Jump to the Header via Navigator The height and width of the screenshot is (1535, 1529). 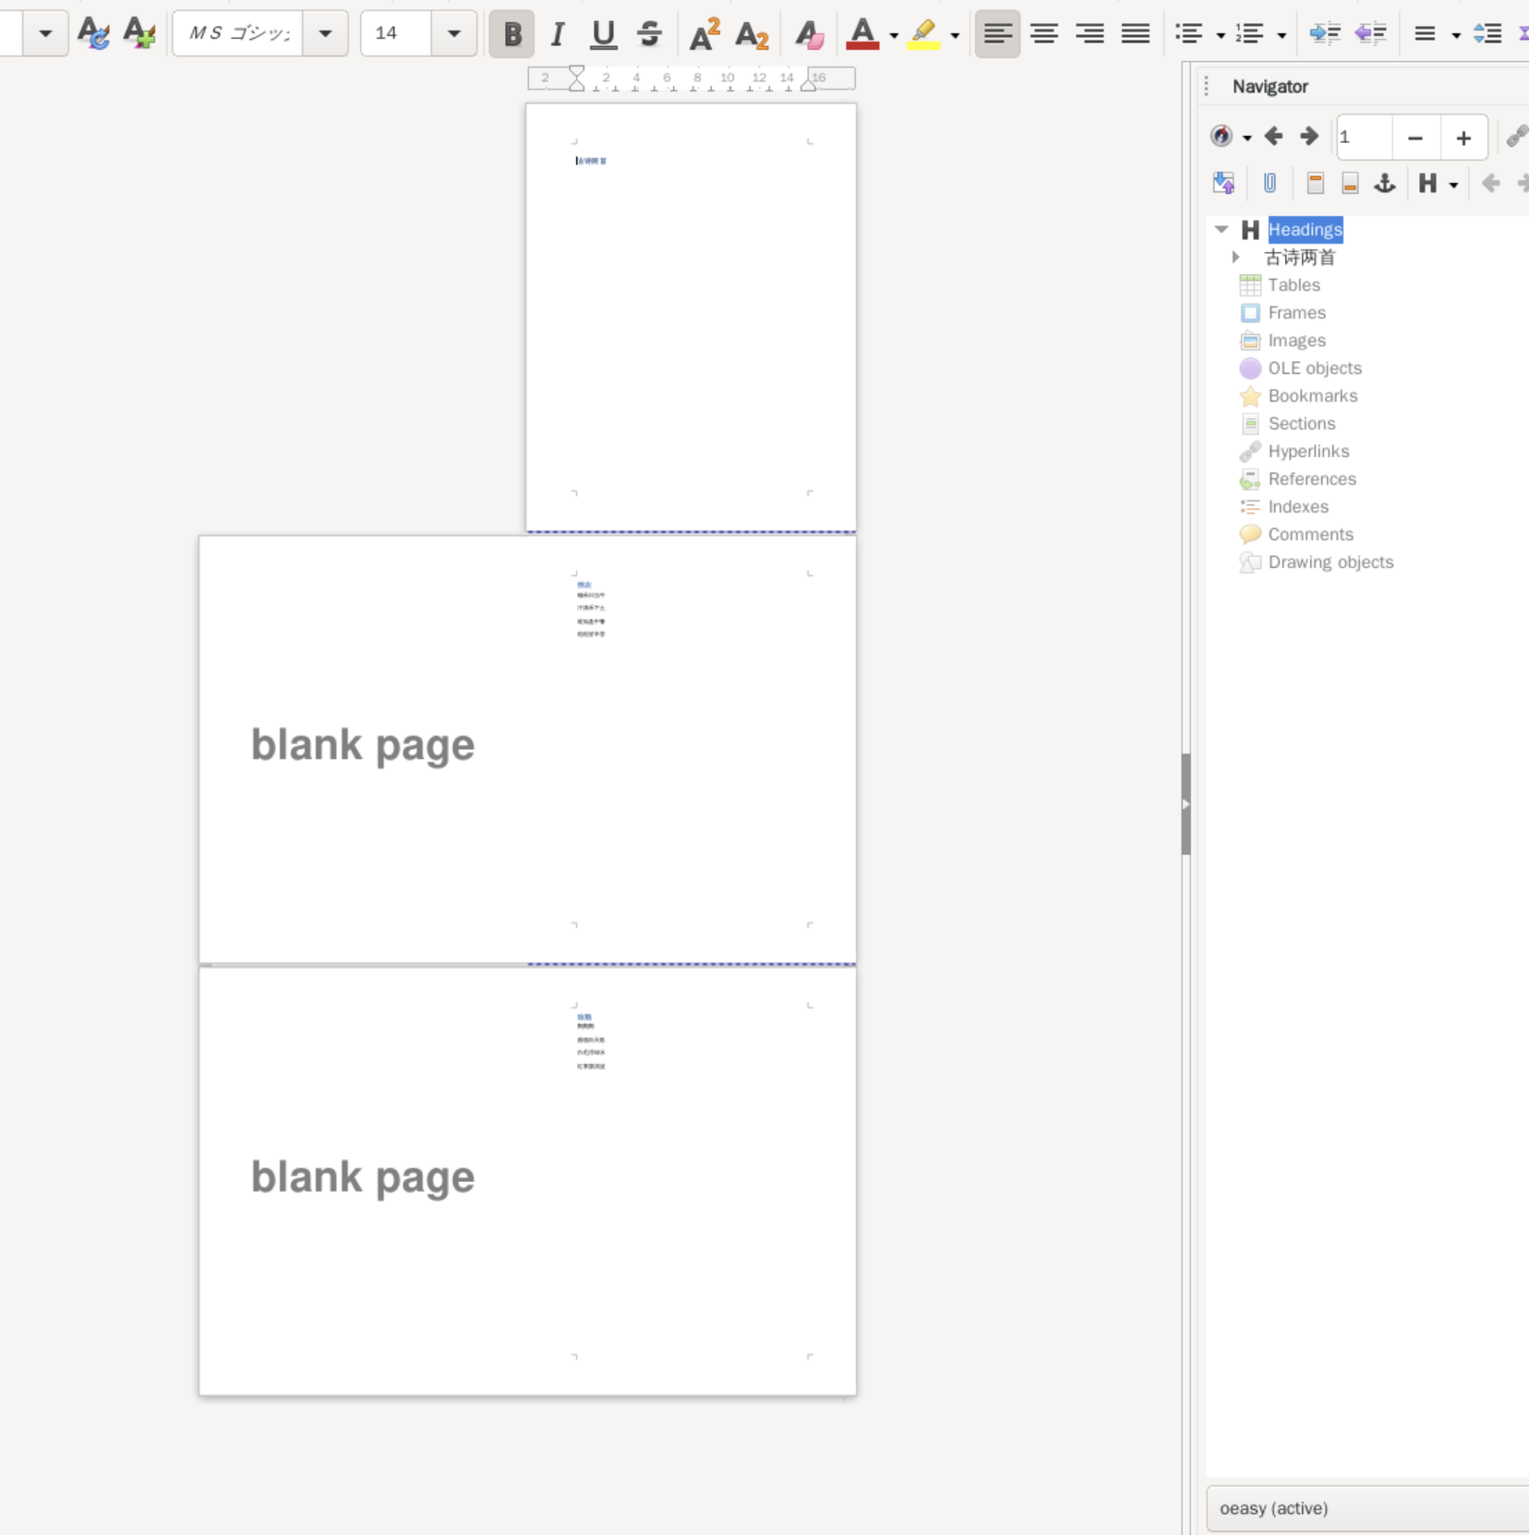coord(1316,183)
